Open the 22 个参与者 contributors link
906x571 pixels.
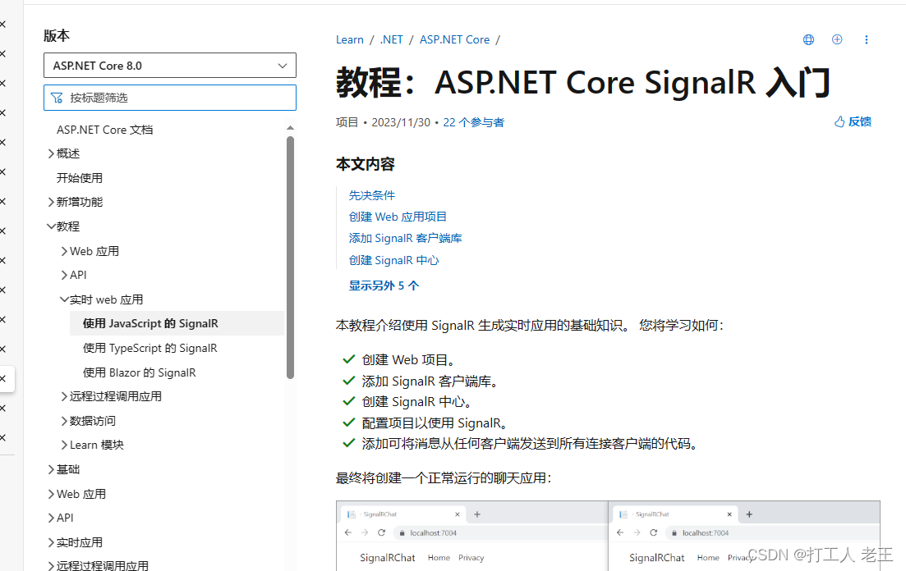tap(473, 122)
